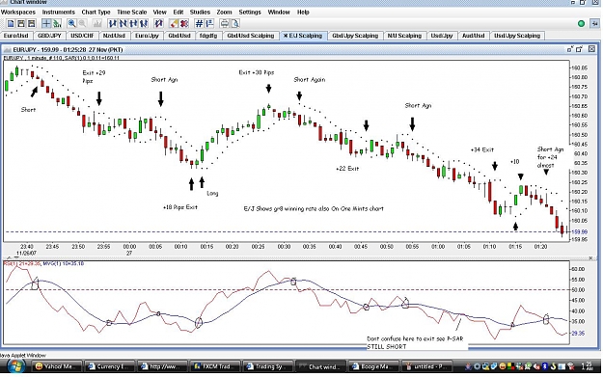The height and width of the screenshot is (377, 603).
Task: Open the Window menu
Action: click(x=279, y=12)
